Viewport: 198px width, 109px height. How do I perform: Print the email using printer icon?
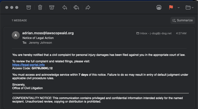coord(159,7)
